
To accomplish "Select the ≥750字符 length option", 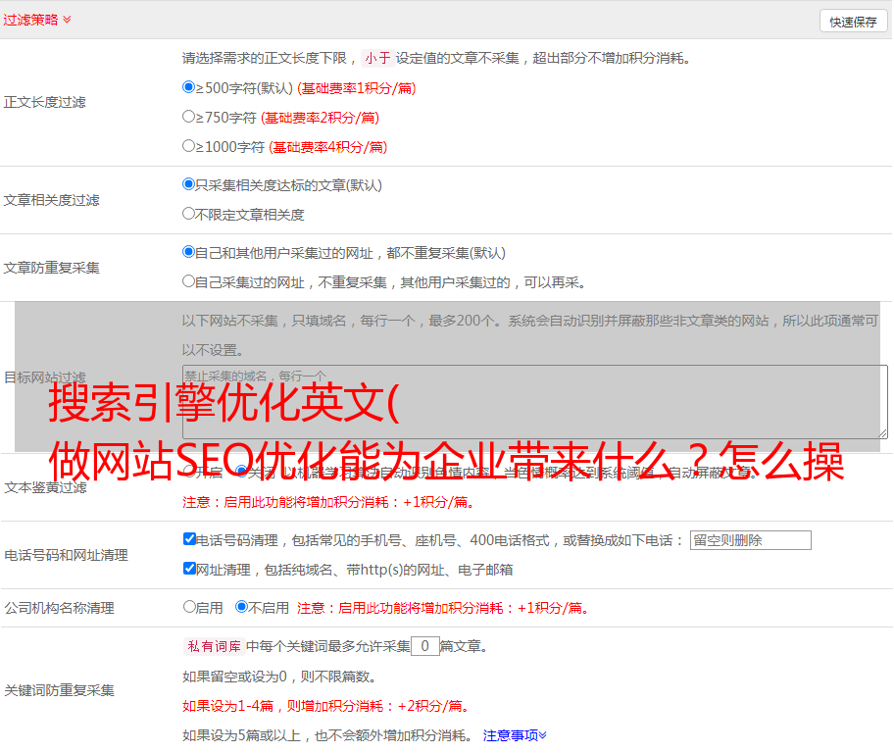I will point(188,117).
